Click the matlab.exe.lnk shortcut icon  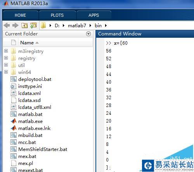click(14, 128)
